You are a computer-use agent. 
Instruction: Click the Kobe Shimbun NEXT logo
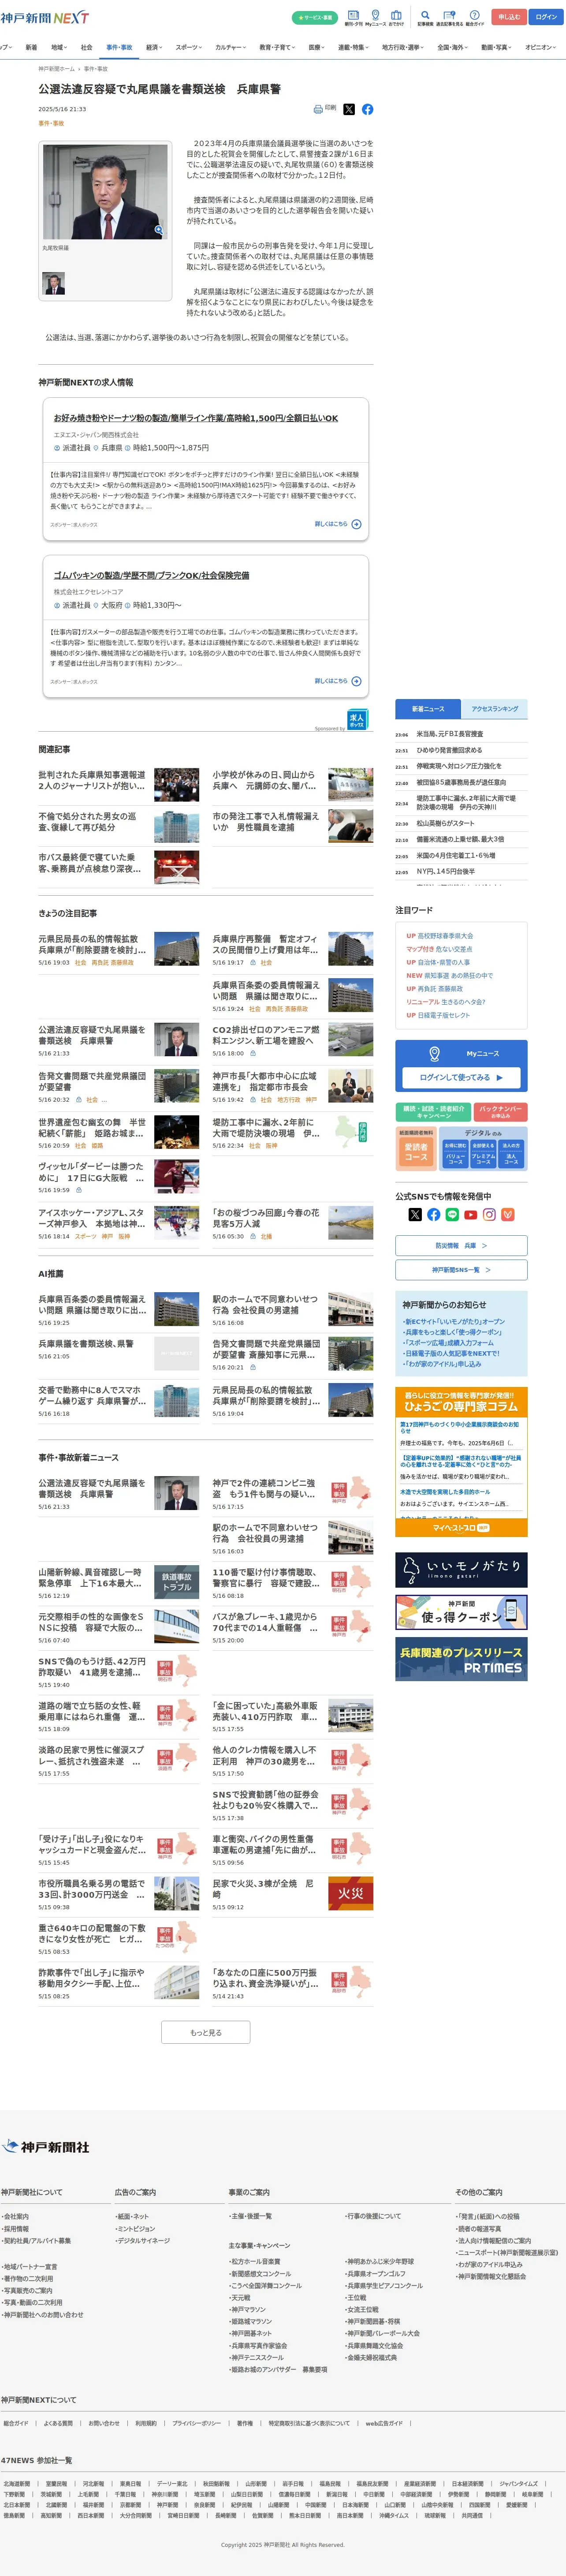pos(44,18)
